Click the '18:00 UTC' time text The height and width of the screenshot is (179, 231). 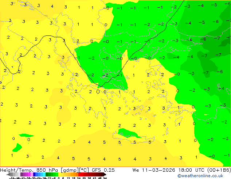click(x=192, y=170)
